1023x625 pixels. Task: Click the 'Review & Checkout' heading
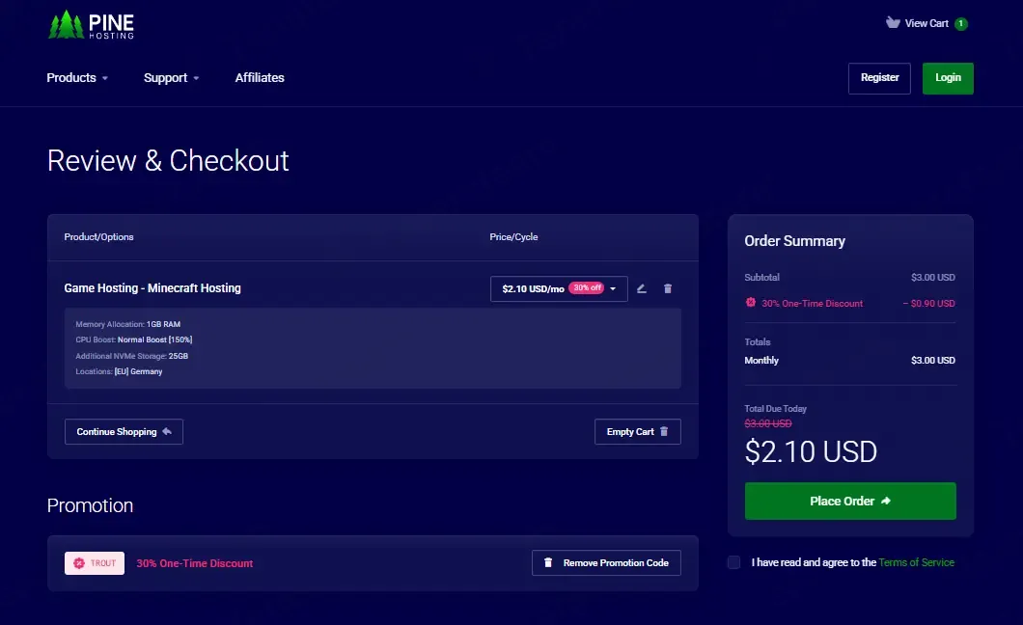click(x=168, y=160)
